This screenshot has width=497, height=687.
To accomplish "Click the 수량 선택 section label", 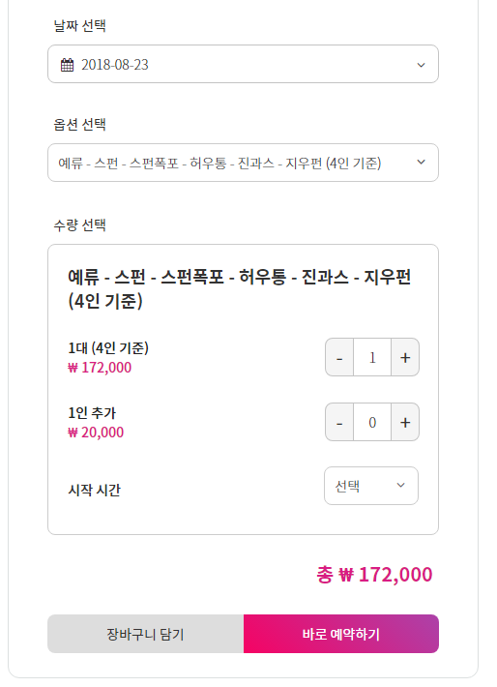I will point(79,225).
